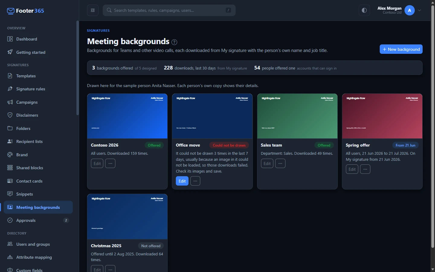Open the Approvals page
This screenshot has width=435, height=272.
tap(38, 220)
